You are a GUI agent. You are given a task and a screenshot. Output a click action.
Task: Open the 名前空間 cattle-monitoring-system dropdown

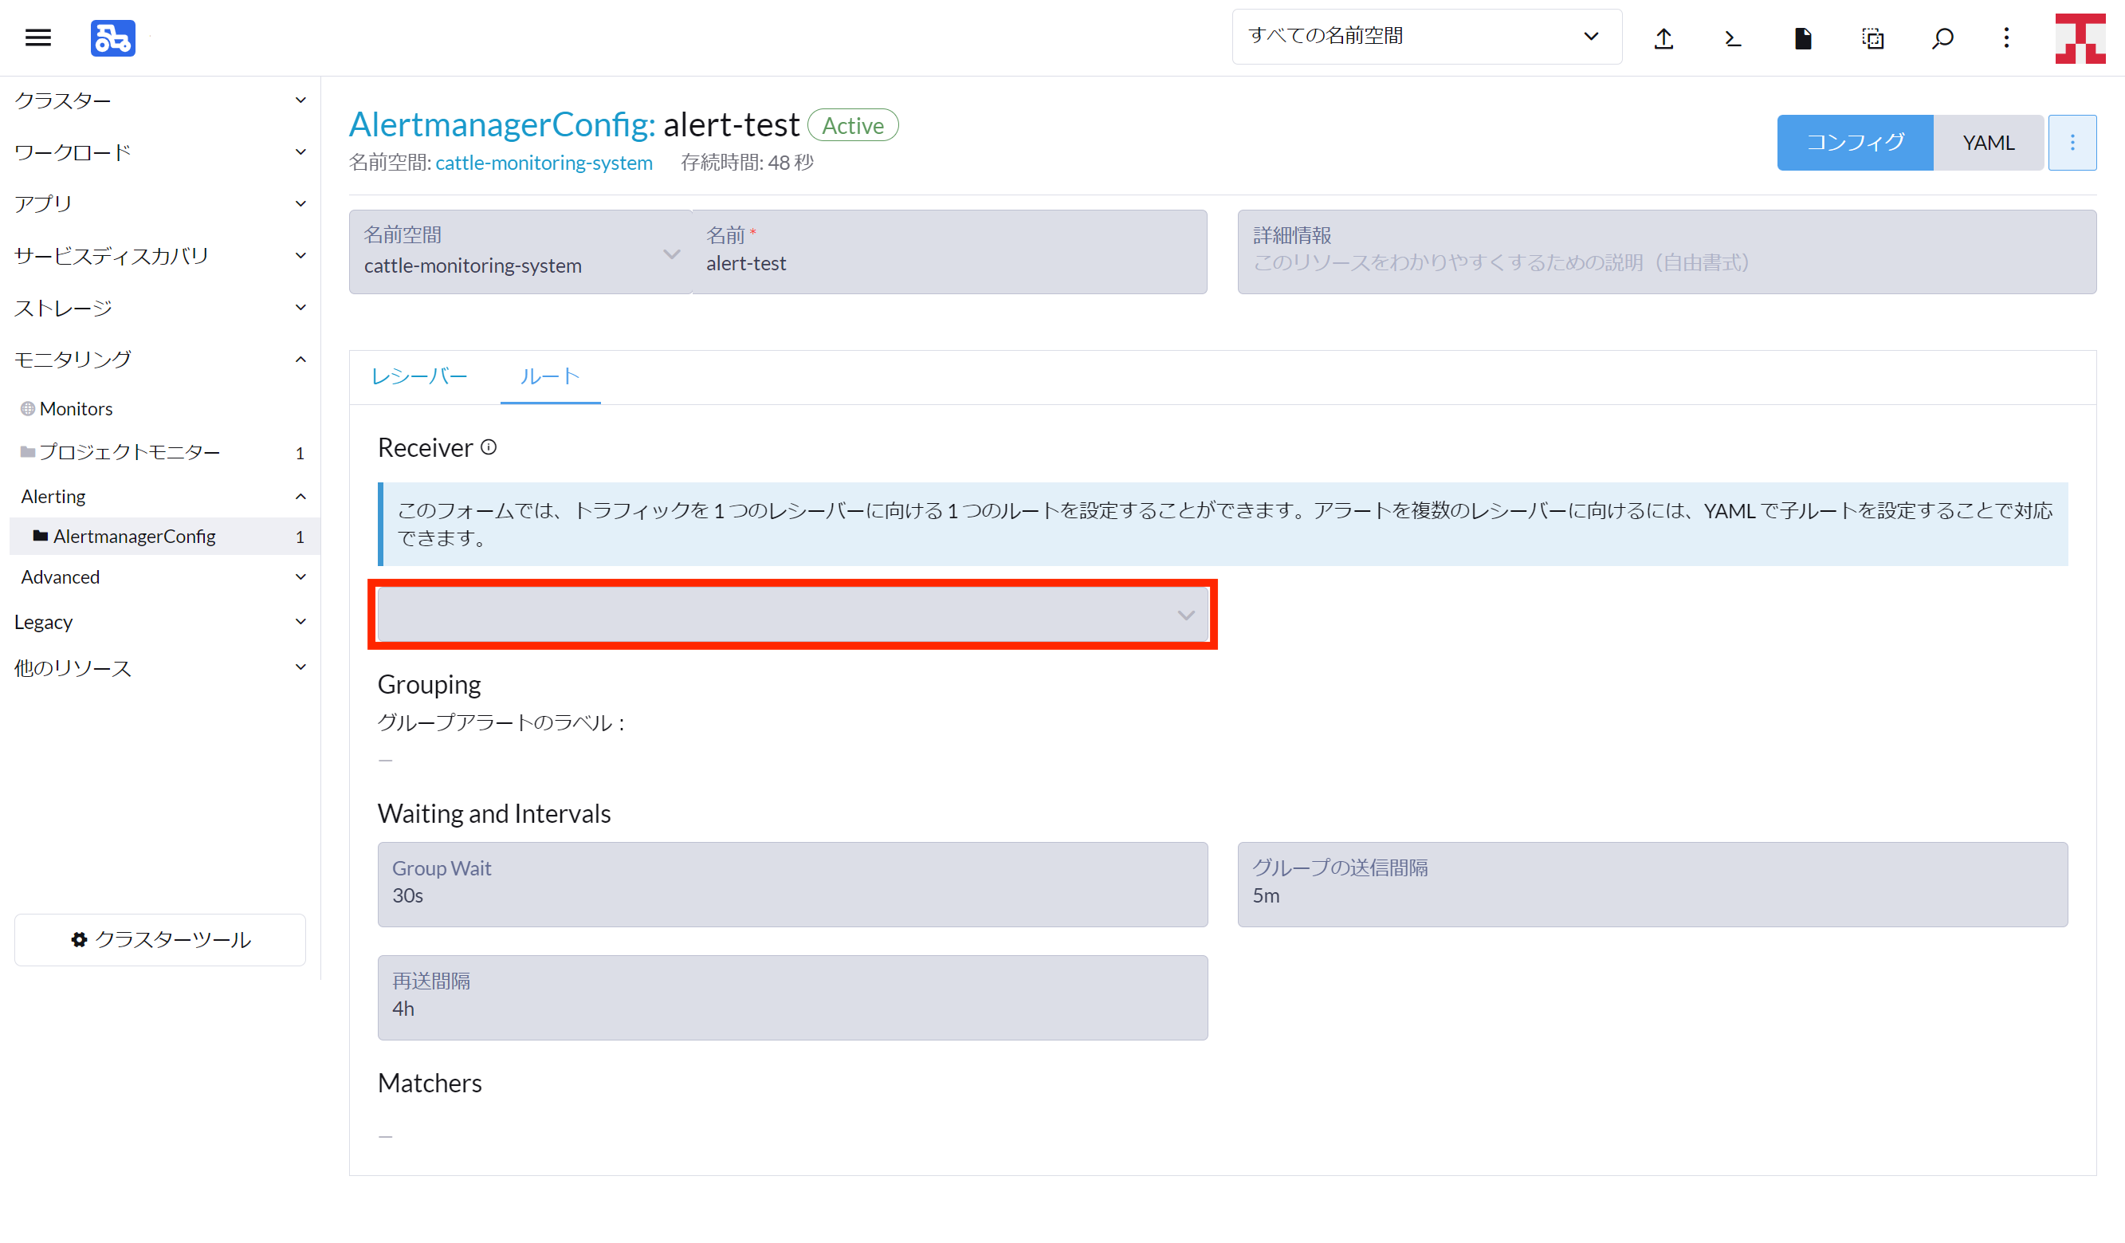520,251
